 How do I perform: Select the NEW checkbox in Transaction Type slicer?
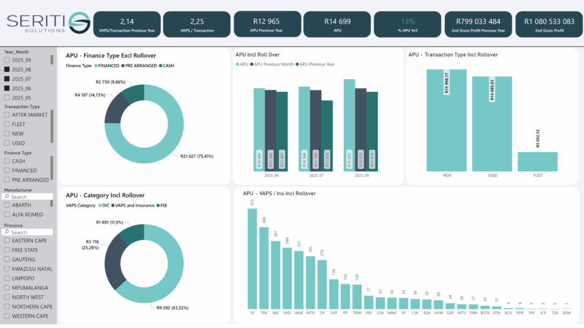click(7, 134)
